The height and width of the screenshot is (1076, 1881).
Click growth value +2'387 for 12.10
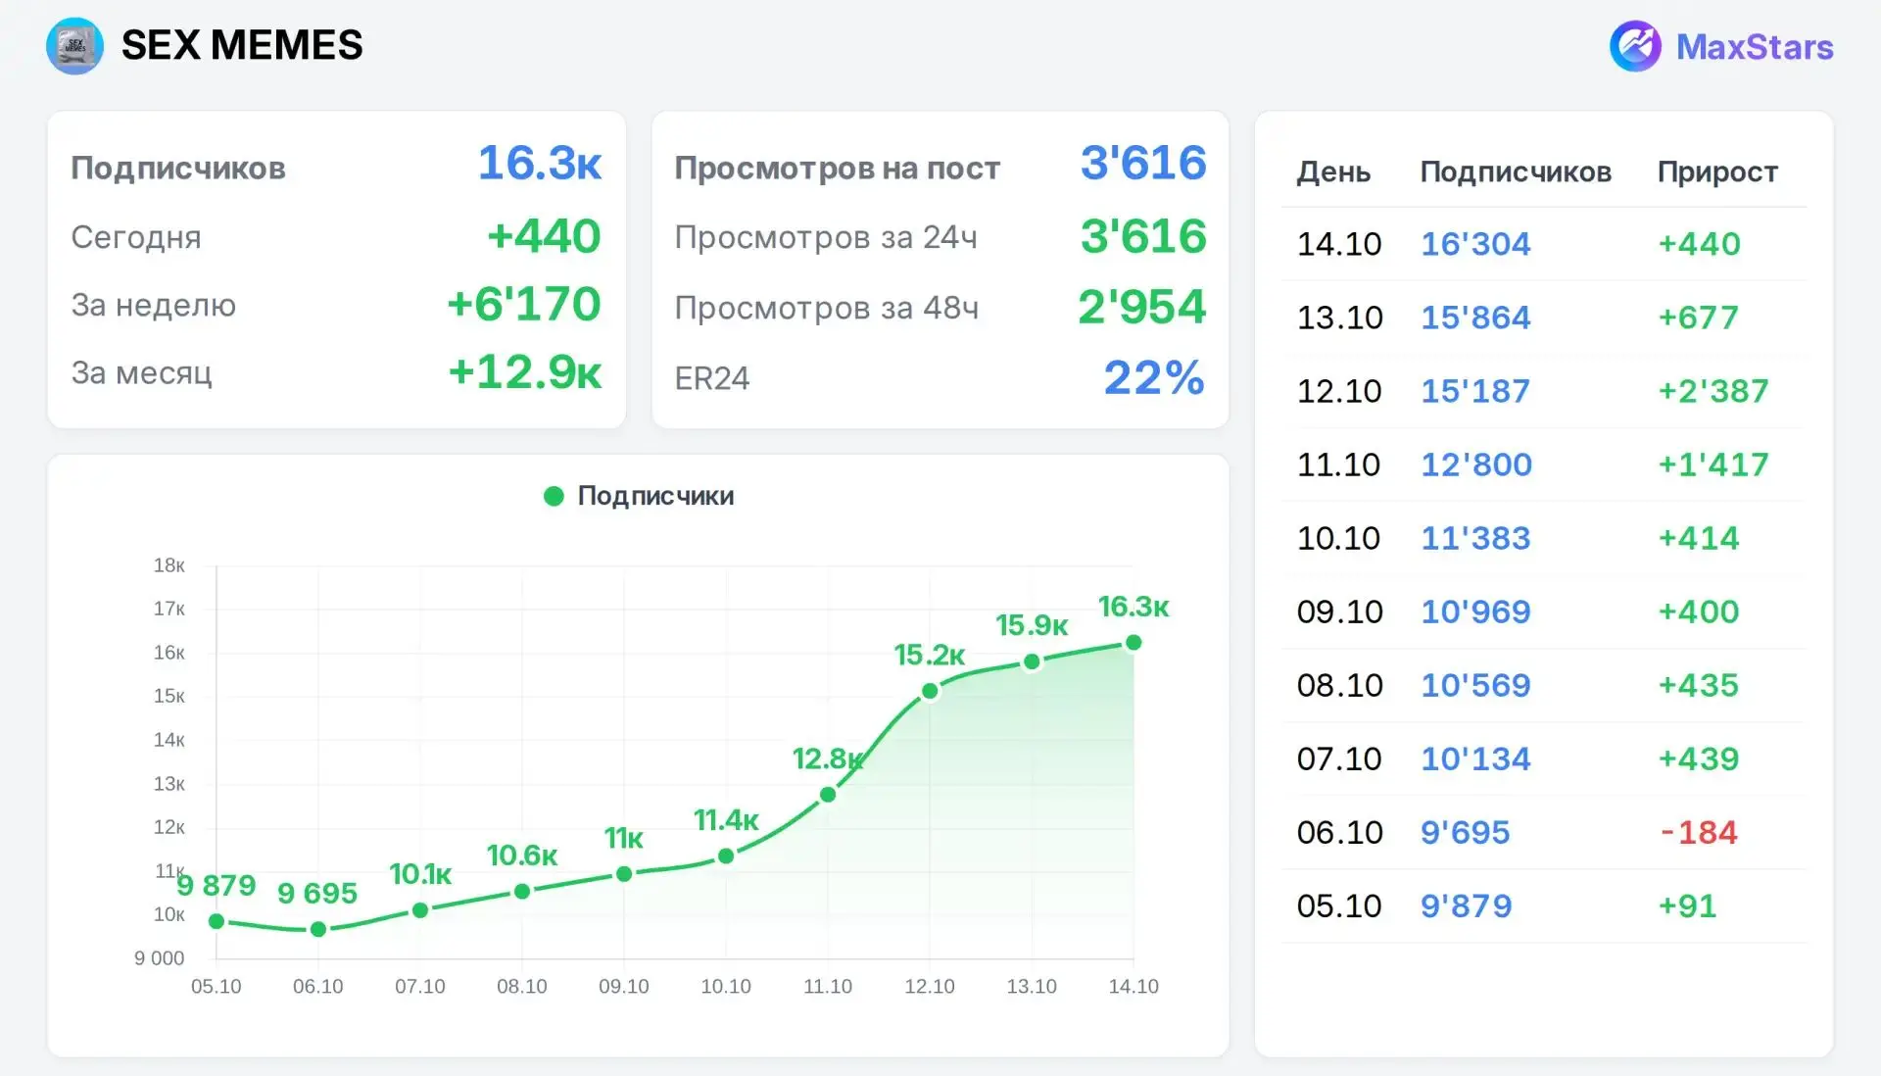point(1712,391)
